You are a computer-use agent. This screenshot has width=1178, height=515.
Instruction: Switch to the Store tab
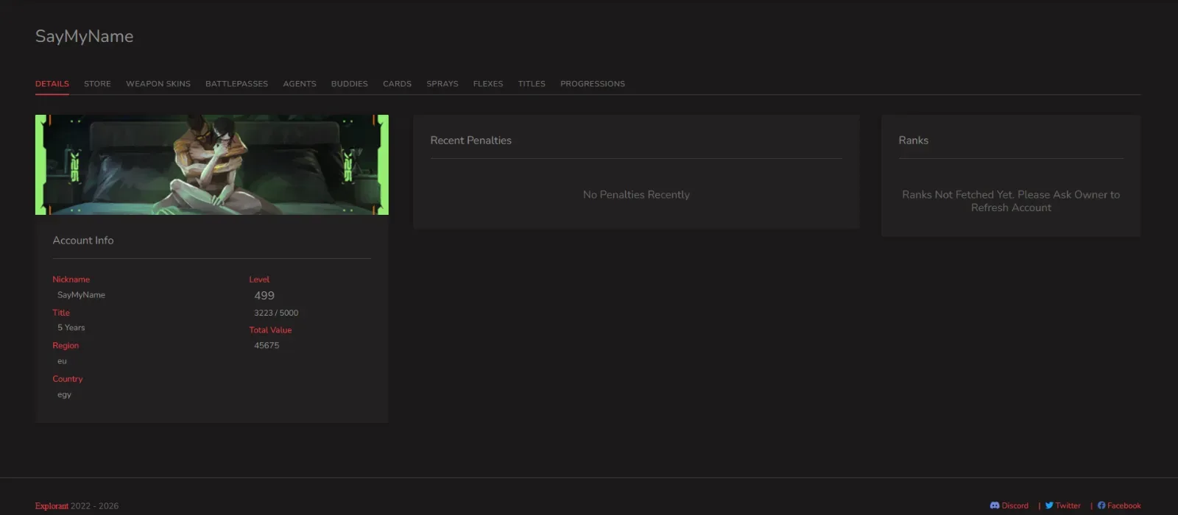click(97, 84)
